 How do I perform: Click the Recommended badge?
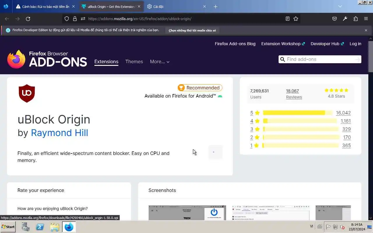(200, 88)
